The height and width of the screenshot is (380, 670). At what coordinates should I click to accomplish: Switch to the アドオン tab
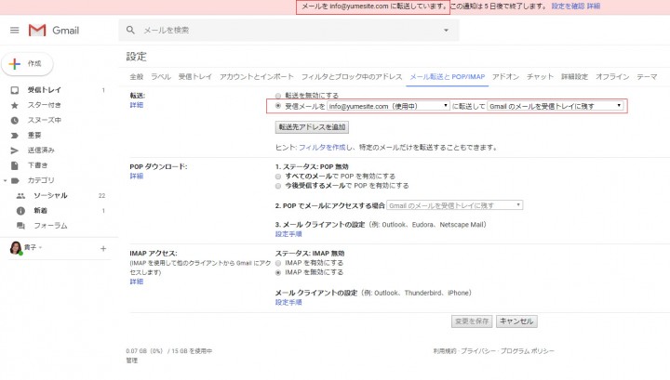[x=505, y=77]
